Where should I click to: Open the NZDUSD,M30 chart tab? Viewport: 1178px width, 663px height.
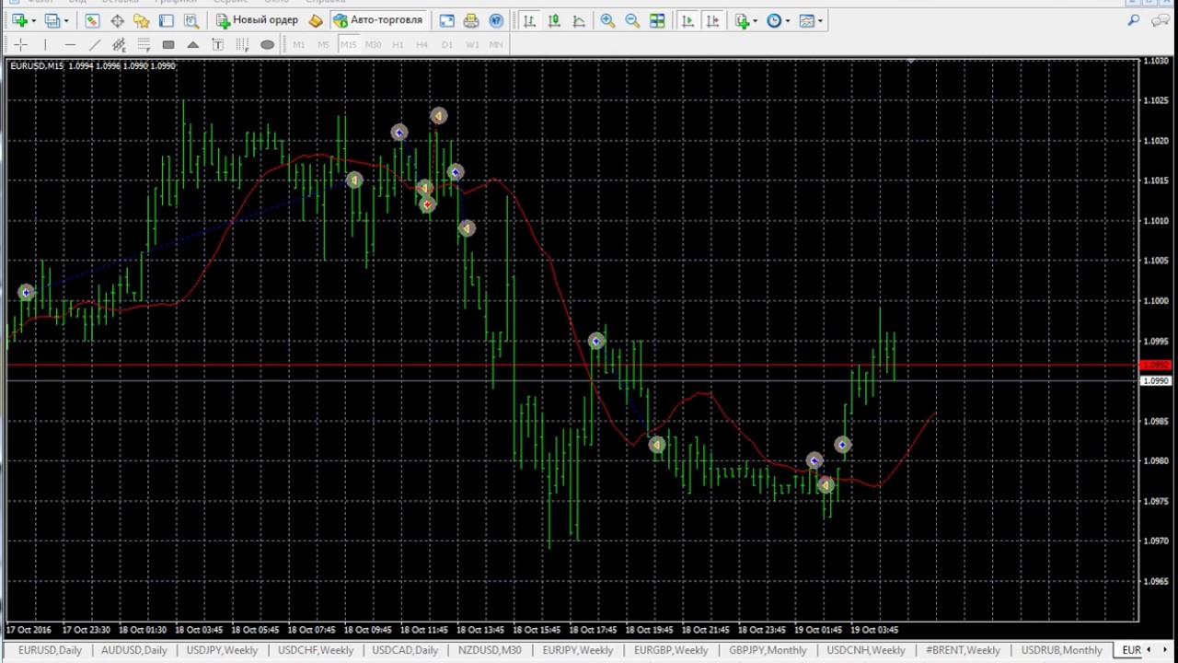(x=490, y=650)
